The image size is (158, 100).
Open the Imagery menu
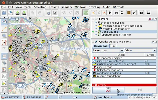[67, 7]
